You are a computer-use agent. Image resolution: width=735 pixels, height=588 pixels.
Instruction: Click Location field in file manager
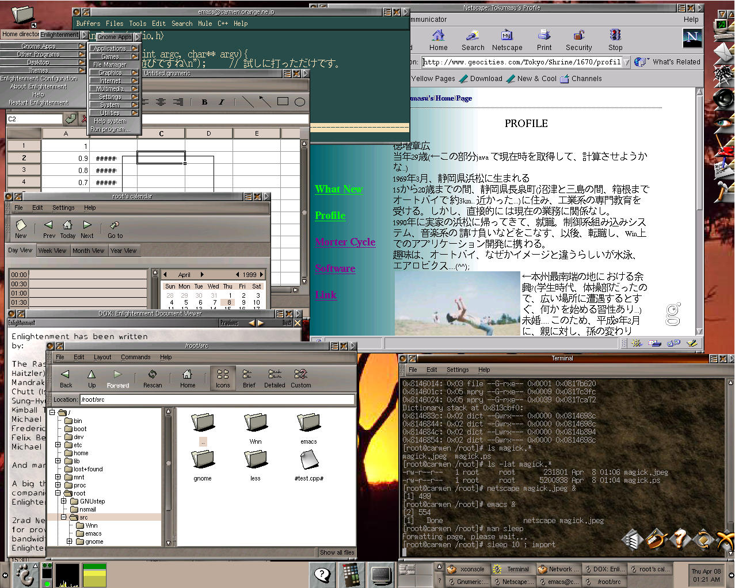[x=216, y=399]
